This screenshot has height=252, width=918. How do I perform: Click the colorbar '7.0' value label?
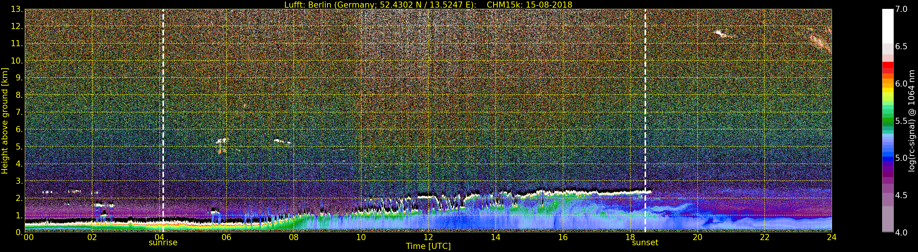(x=901, y=9)
